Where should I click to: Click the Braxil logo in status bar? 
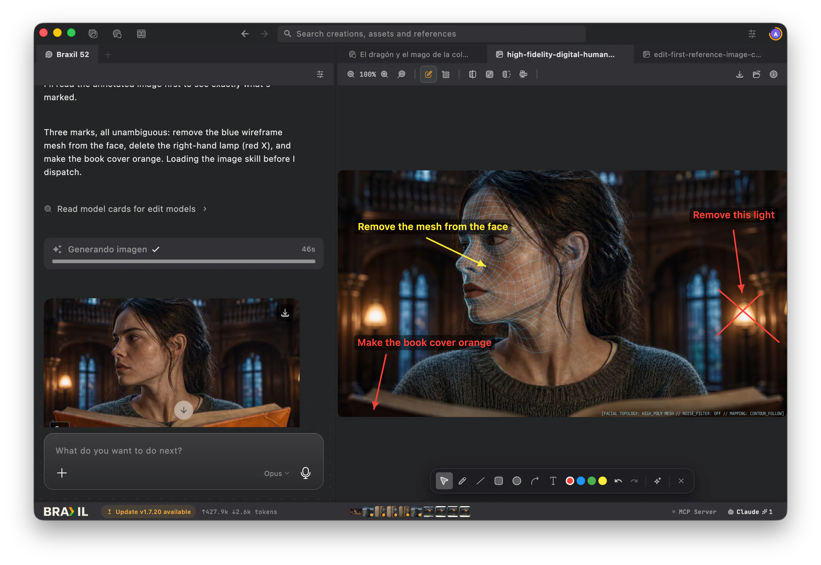(x=66, y=512)
